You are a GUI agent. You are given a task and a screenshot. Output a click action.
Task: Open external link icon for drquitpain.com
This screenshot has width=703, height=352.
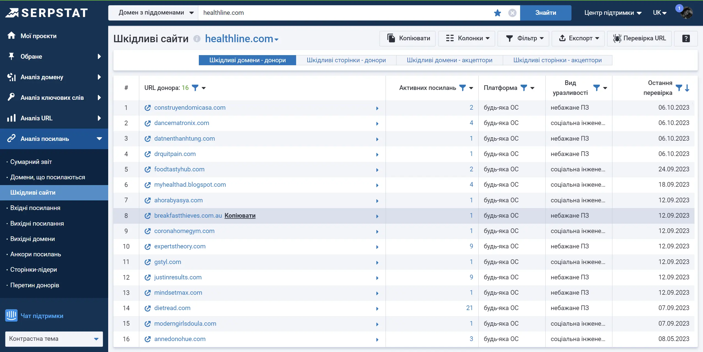coord(147,154)
